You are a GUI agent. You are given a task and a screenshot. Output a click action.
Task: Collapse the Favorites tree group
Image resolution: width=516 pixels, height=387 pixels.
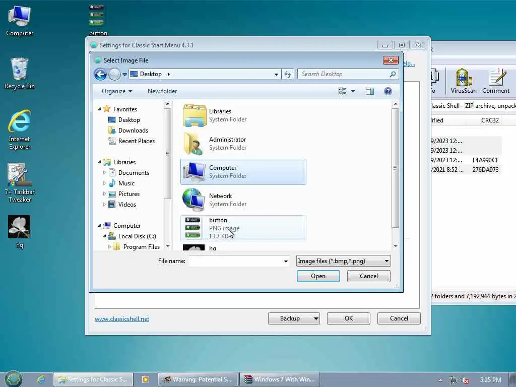[x=99, y=109]
